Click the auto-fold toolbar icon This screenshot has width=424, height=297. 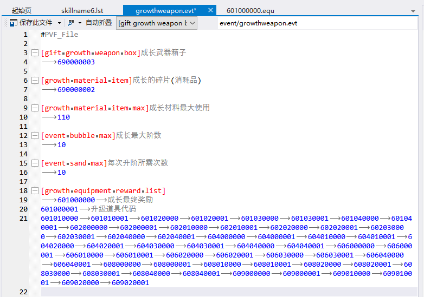pos(70,23)
